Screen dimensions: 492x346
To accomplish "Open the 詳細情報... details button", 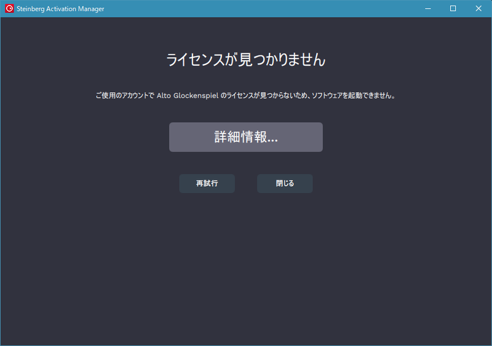I will pos(245,137).
